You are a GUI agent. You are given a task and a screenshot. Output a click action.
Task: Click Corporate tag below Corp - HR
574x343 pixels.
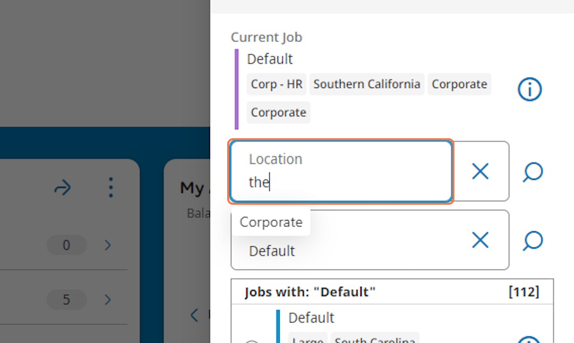(x=278, y=112)
